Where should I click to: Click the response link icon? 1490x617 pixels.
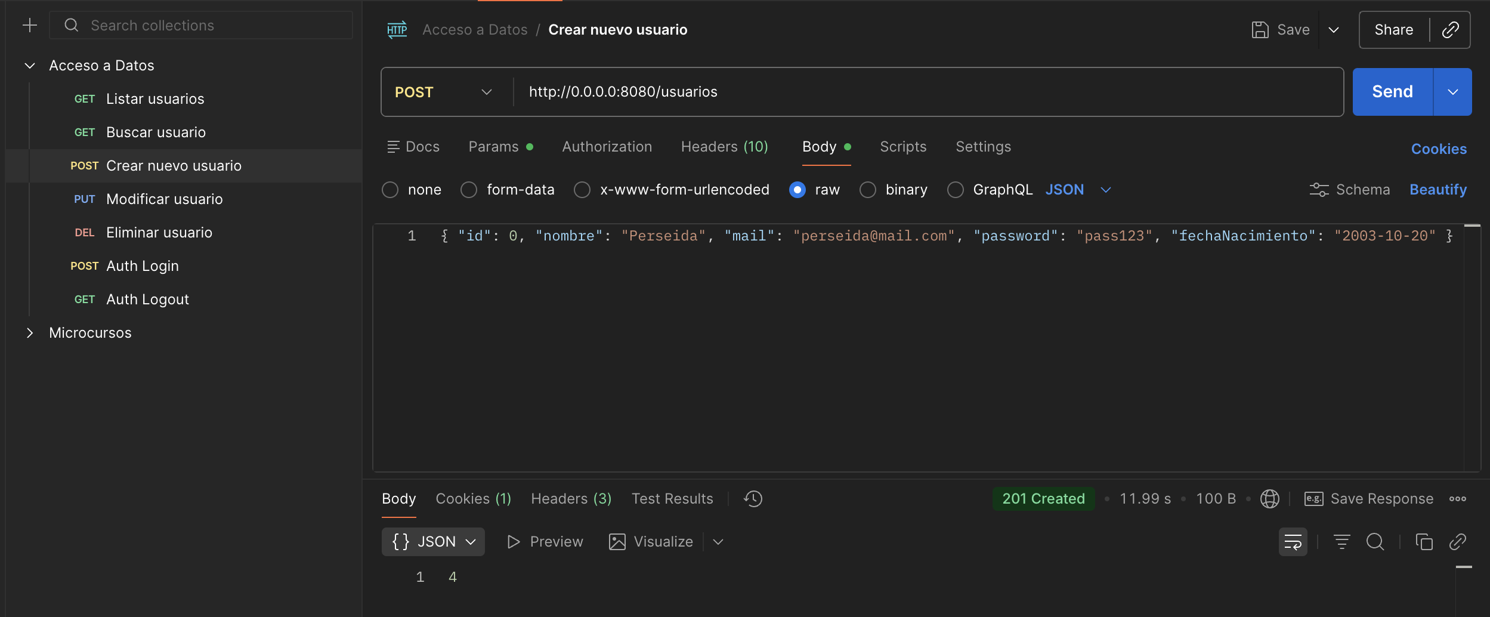click(x=1458, y=542)
